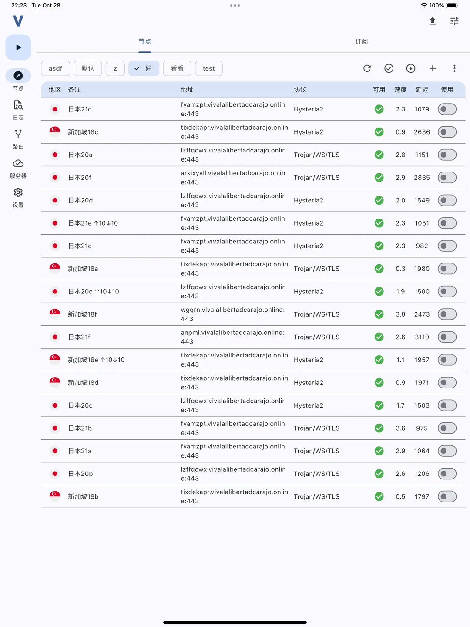Click the 日本20b node name
This screenshot has height=627, width=470.
pyautogui.click(x=81, y=474)
